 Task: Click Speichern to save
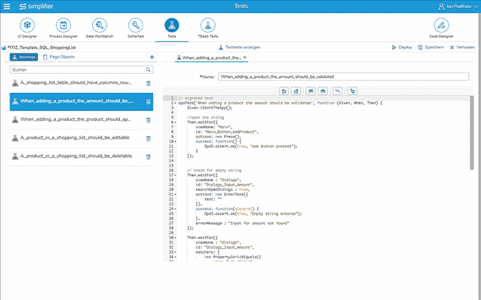[x=431, y=47]
